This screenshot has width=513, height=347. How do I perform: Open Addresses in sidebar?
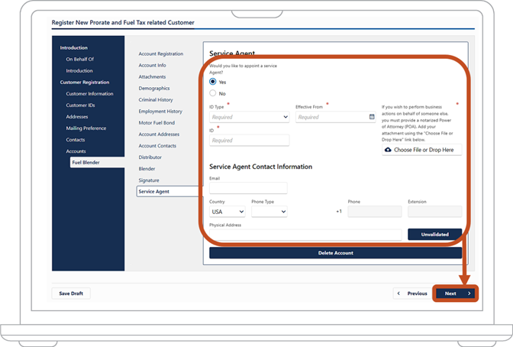(x=77, y=117)
